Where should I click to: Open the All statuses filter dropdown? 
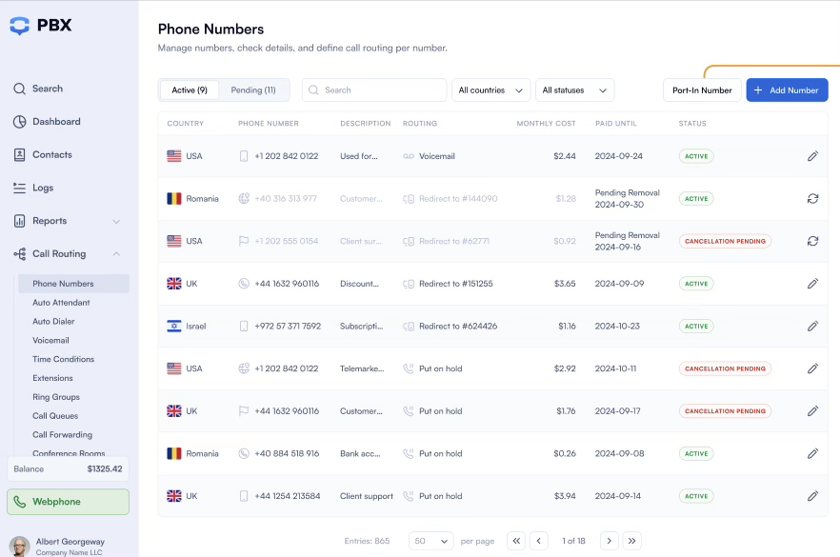tap(575, 90)
